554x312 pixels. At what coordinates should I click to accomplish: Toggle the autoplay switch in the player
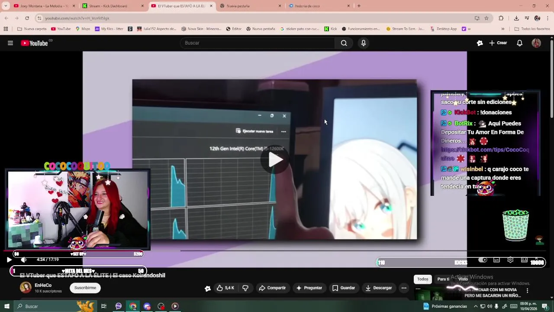coord(483,260)
